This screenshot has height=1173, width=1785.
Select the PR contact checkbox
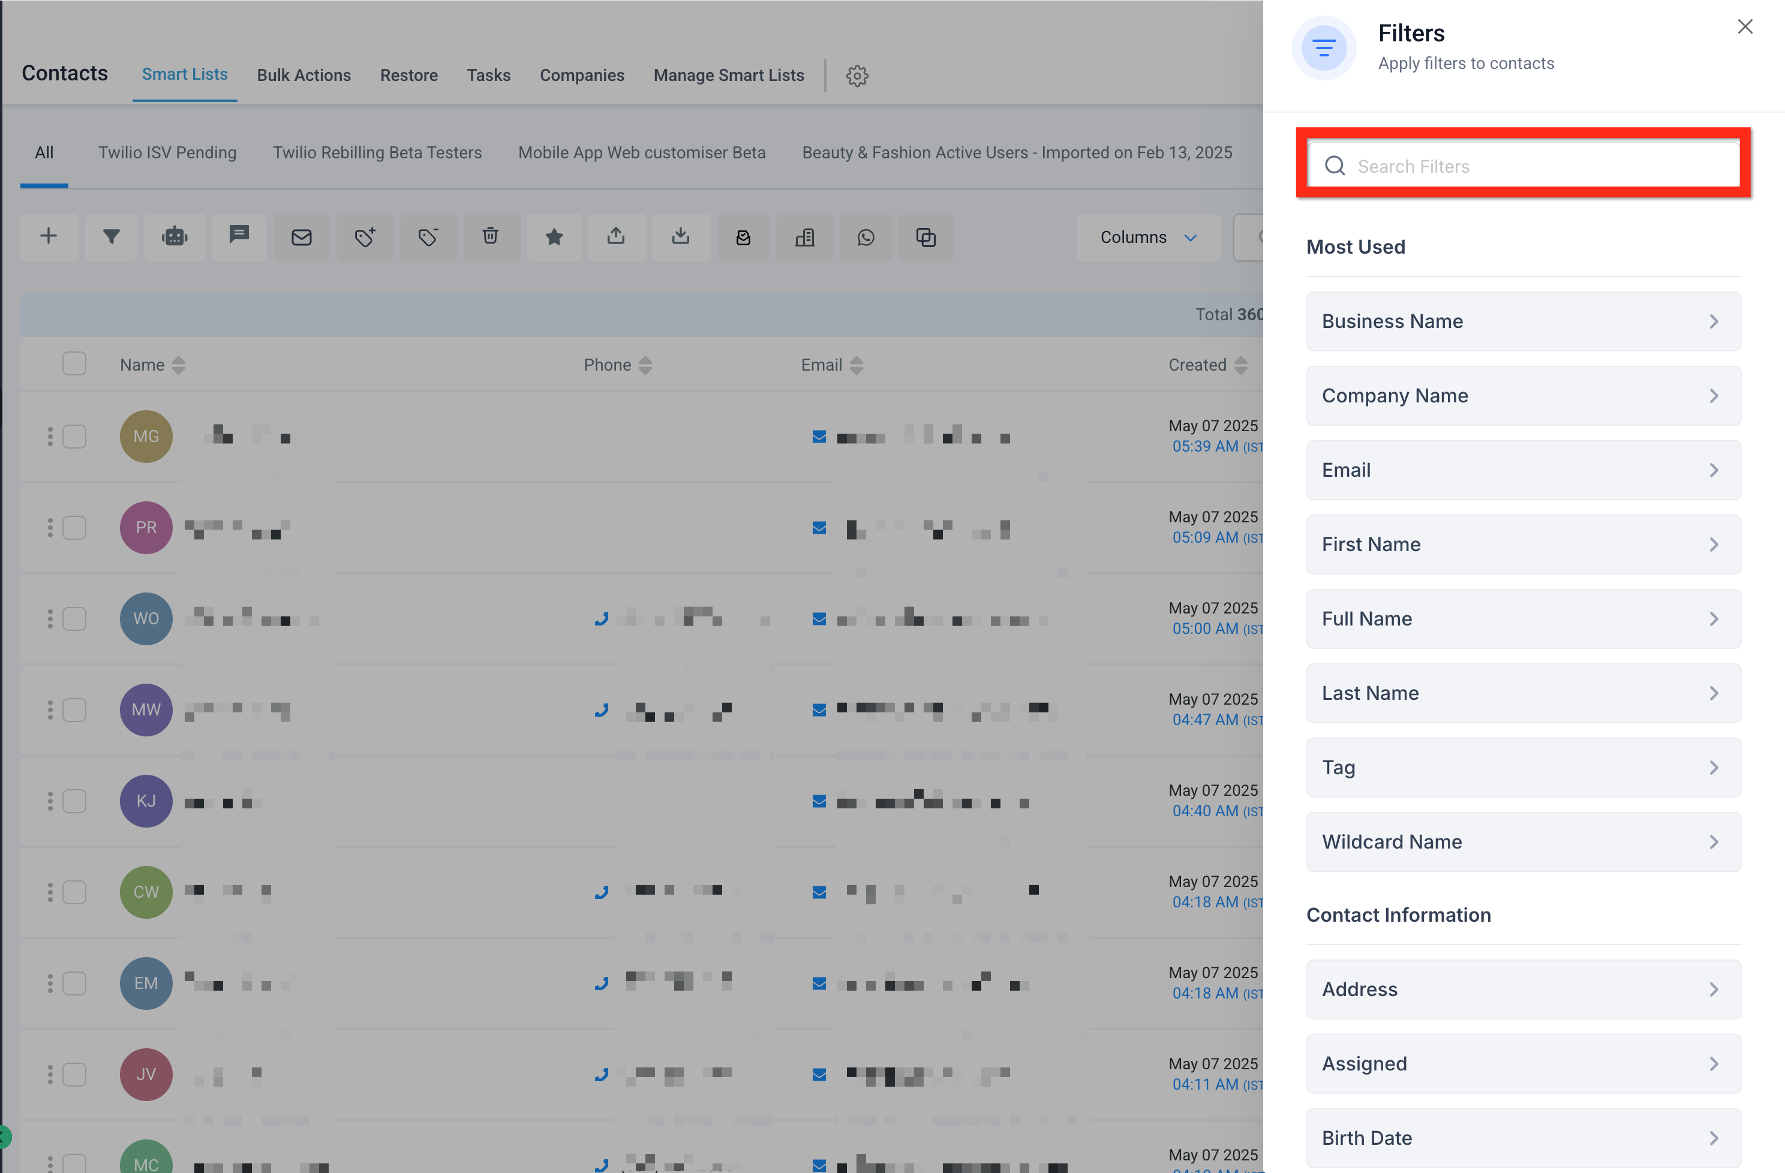74,528
